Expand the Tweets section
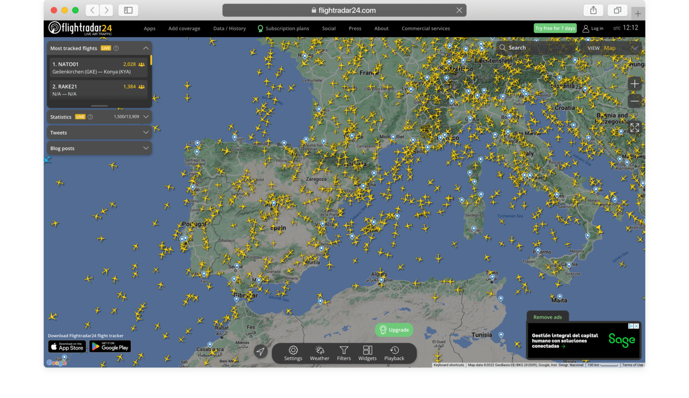This screenshot has width=689, height=398. click(146, 132)
